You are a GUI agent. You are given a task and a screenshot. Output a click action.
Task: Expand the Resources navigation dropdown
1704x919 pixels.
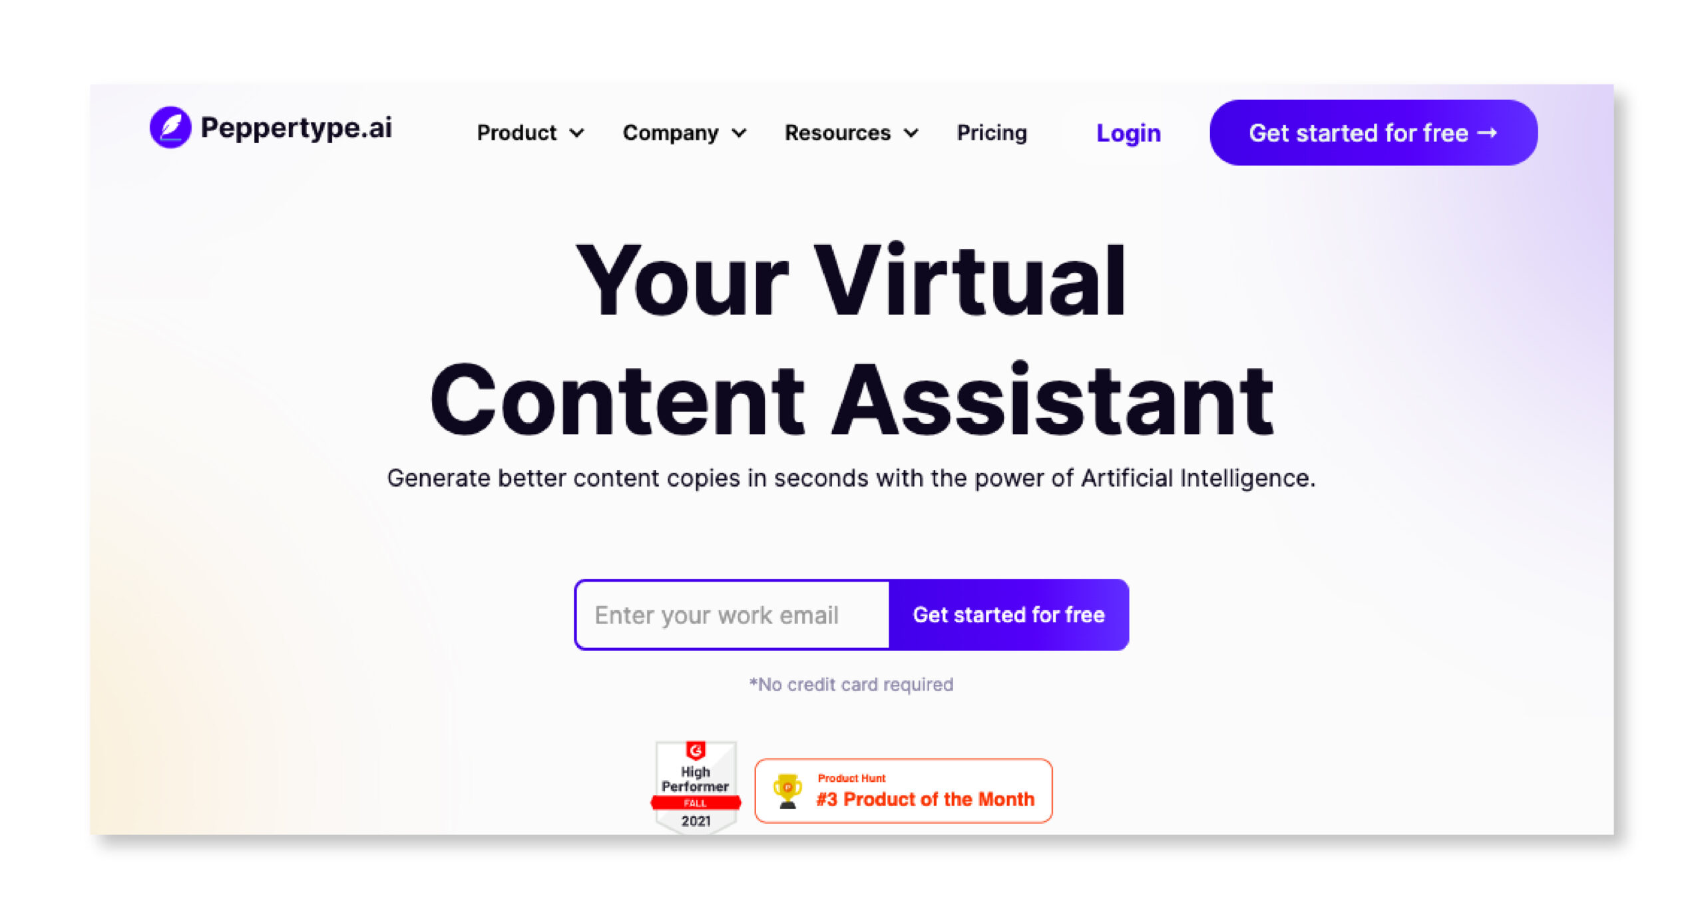point(851,132)
